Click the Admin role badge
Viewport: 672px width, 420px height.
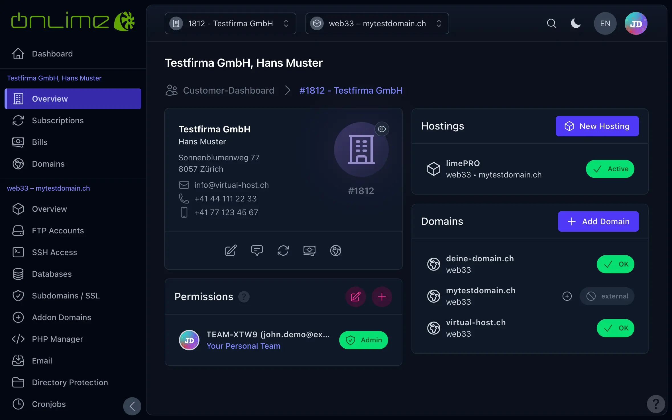tap(363, 340)
